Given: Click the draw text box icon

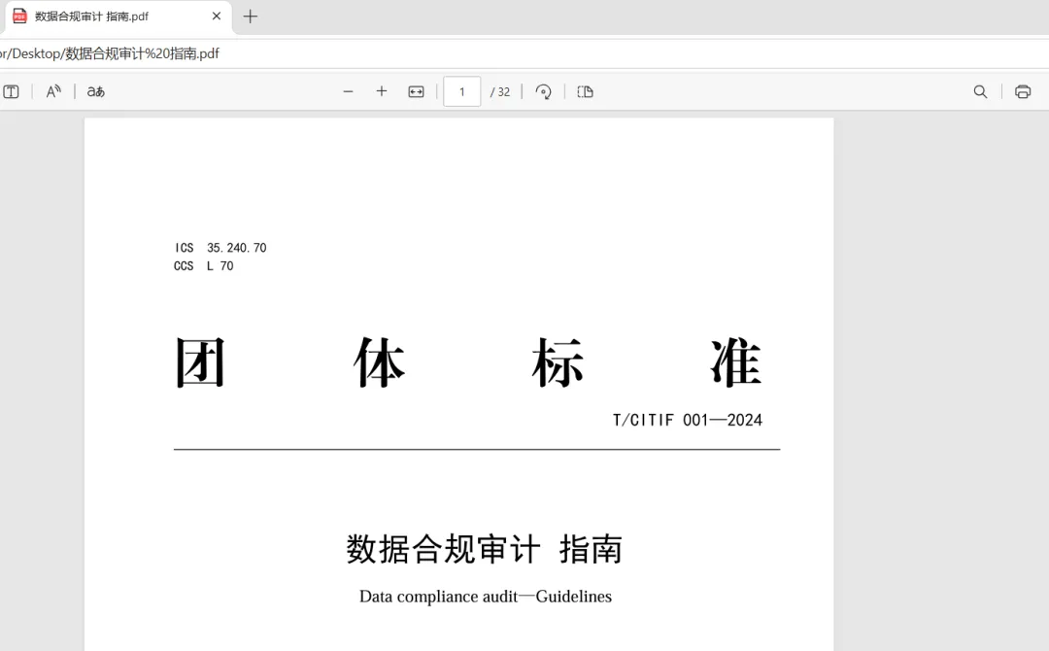Looking at the screenshot, I should [x=12, y=91].
